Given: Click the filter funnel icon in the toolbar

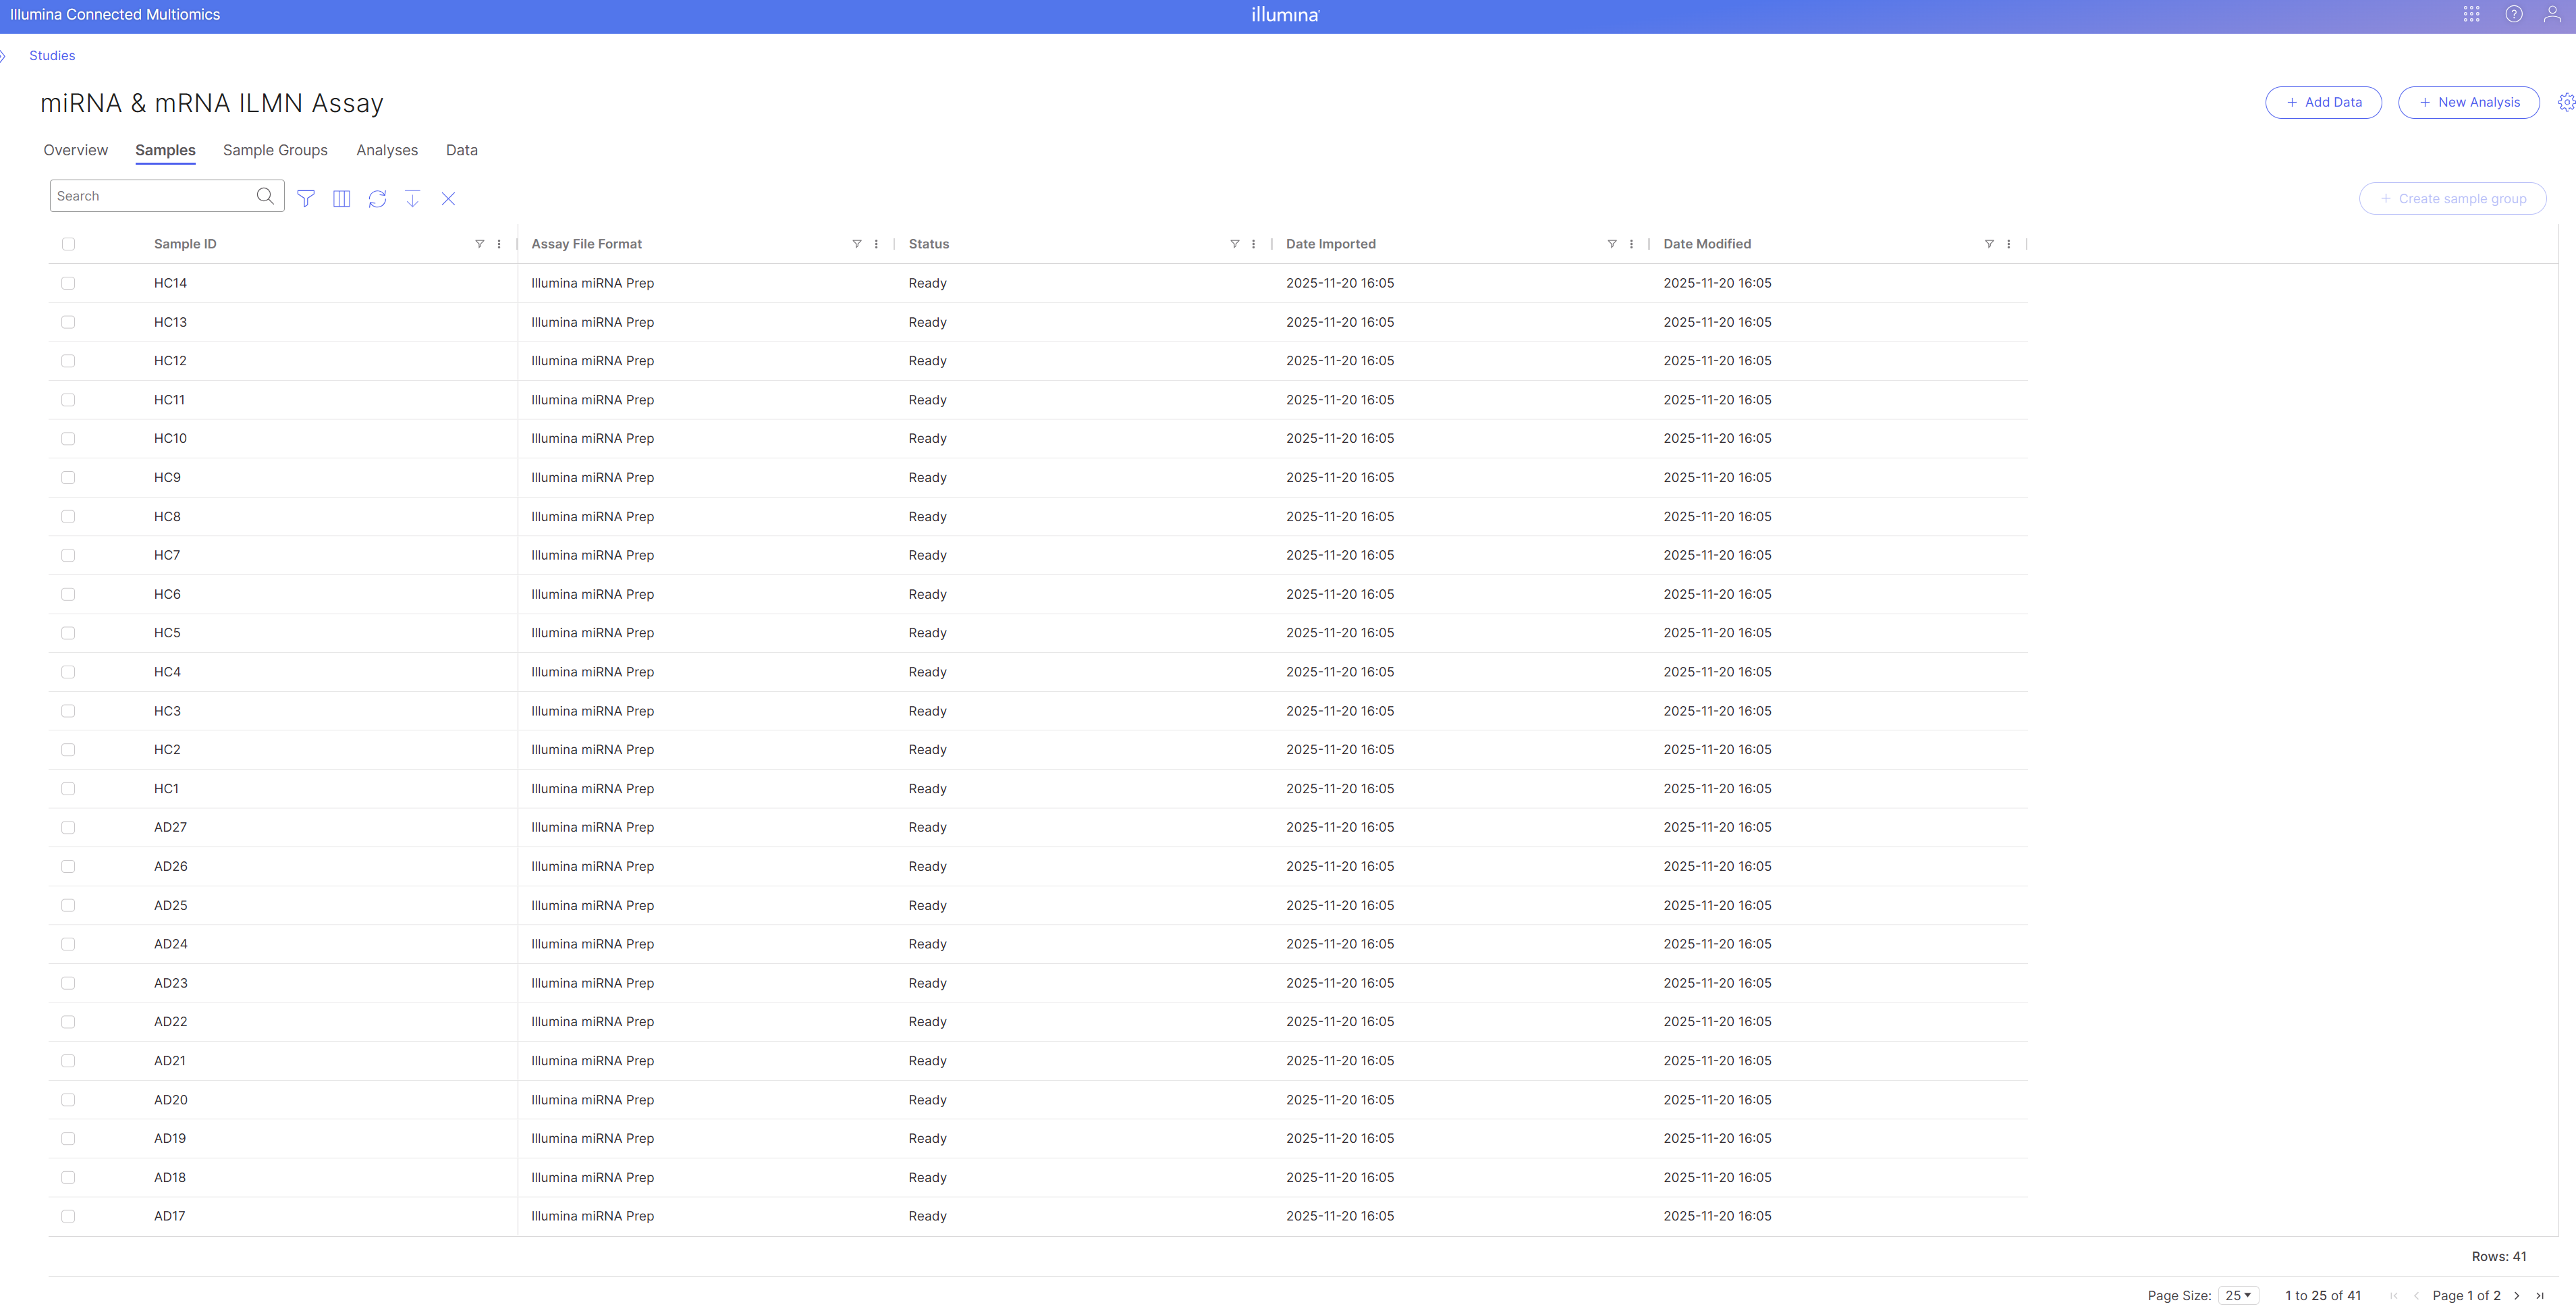Looking at the screenshot, I should coord(306,198).
